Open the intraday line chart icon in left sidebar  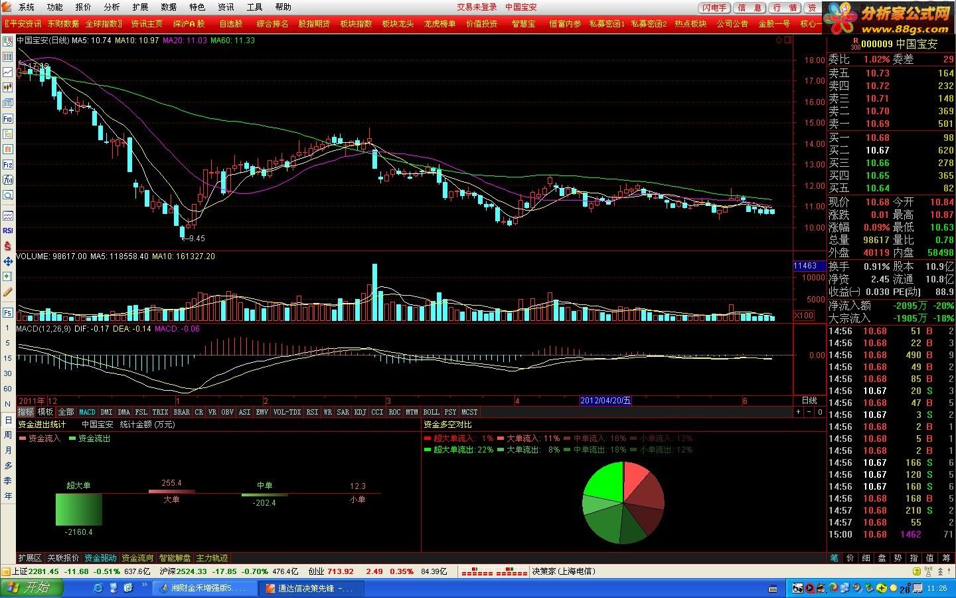8,72
